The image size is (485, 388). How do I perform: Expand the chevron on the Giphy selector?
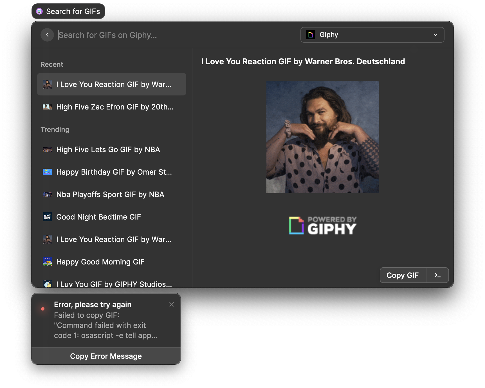pyautogui.click(x=435, y=35)
